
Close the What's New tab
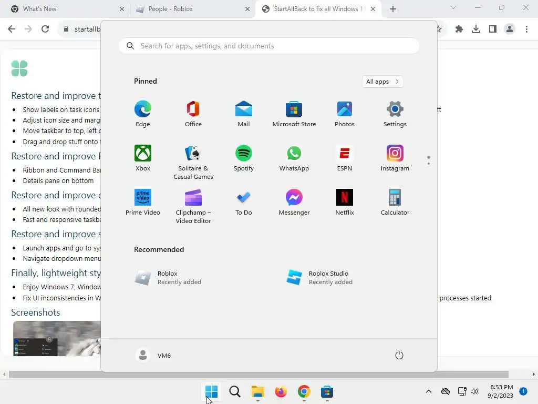pyautogui.click(x=121, y=9)
